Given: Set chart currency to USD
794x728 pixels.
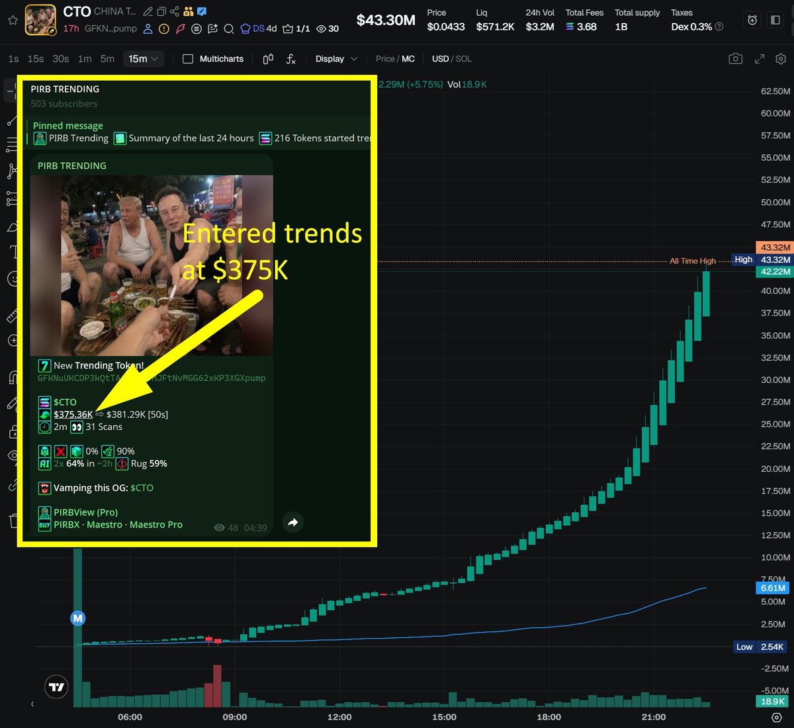Looking at the screenshot, I should click(x=440, y=59).
